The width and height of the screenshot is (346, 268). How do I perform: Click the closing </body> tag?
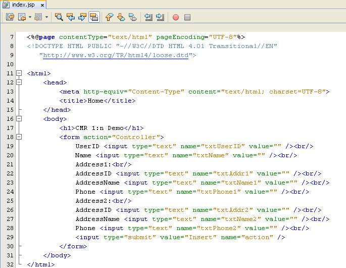pos(57,255)
